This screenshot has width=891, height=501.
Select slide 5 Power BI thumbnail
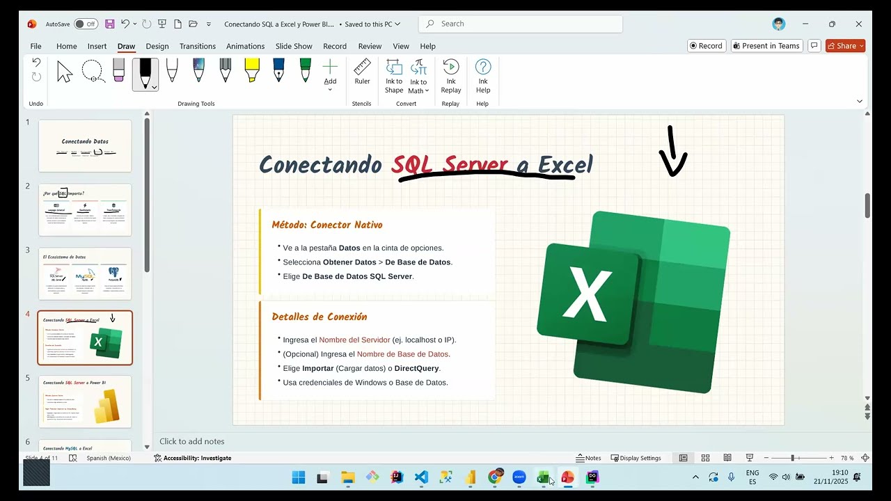(x=85, y=402)
